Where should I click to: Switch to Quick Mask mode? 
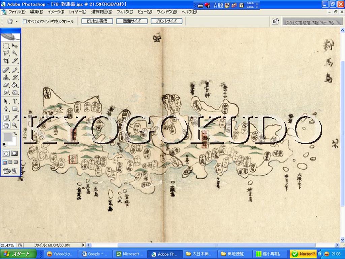14,153
